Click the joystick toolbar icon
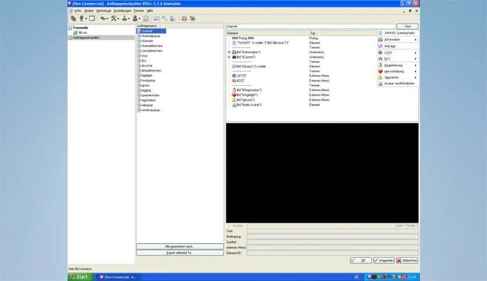The width and height of the screenshot is (487, 281). click(x=125, y=19)
